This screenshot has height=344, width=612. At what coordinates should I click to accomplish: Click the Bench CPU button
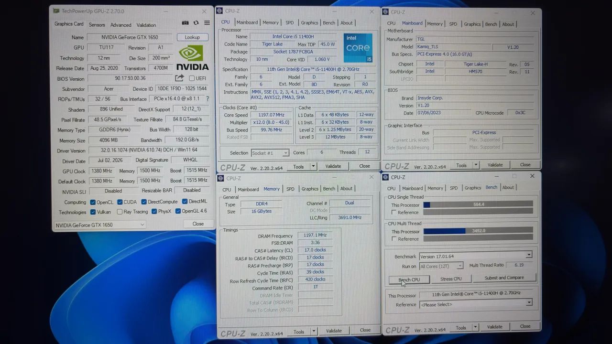tap(409, 279)
